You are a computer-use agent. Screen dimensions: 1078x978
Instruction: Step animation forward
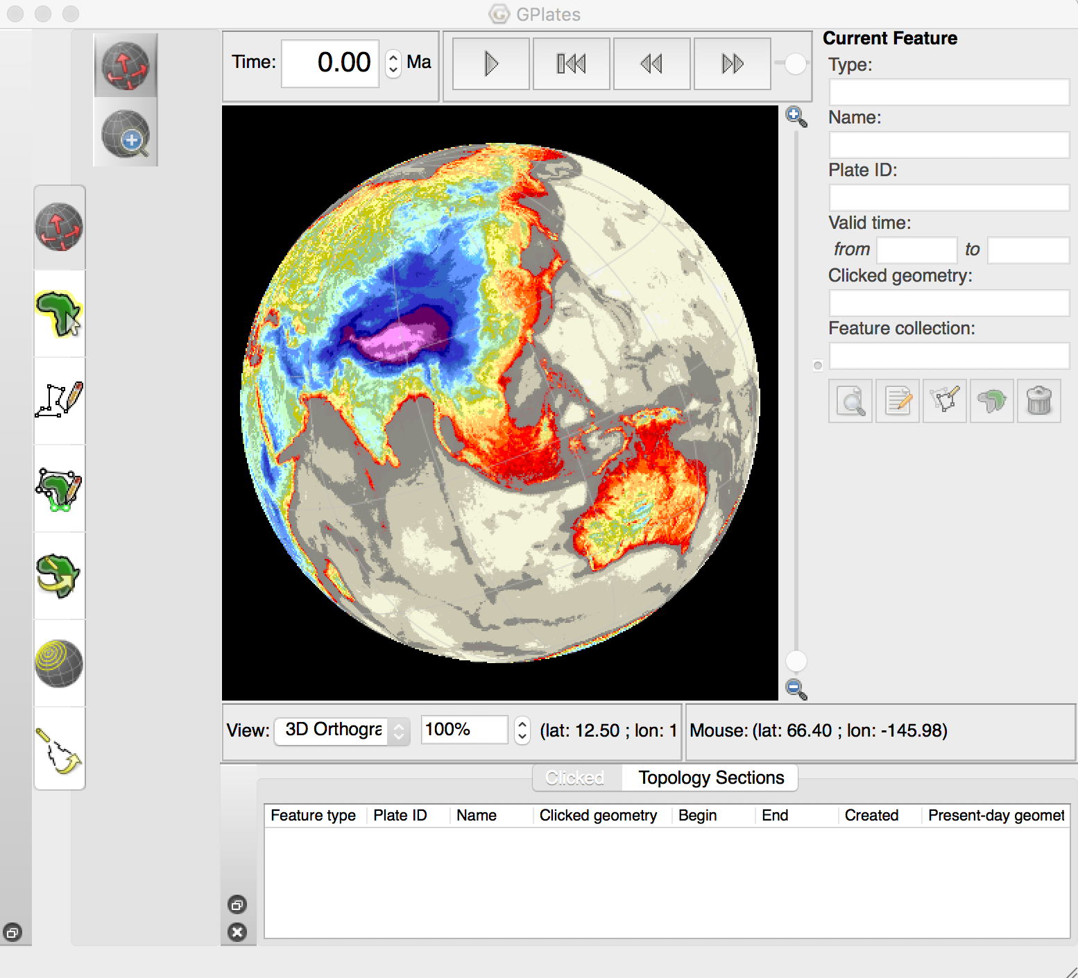733,64
